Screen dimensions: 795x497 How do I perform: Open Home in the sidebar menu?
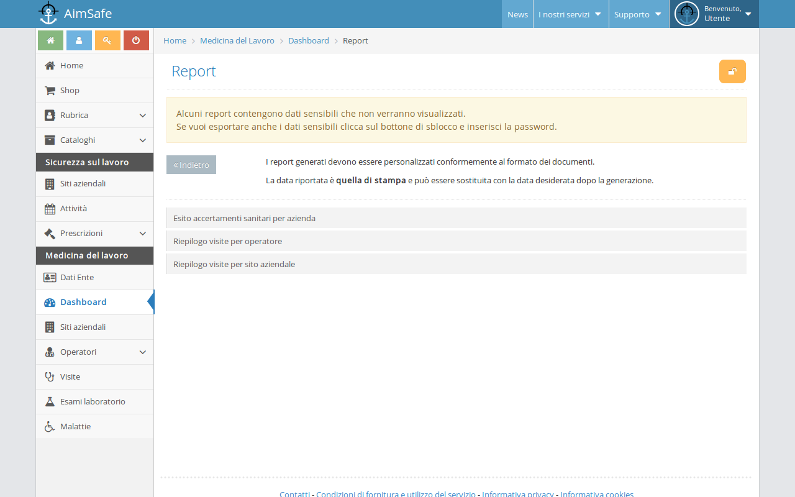(x=94, y=65)
